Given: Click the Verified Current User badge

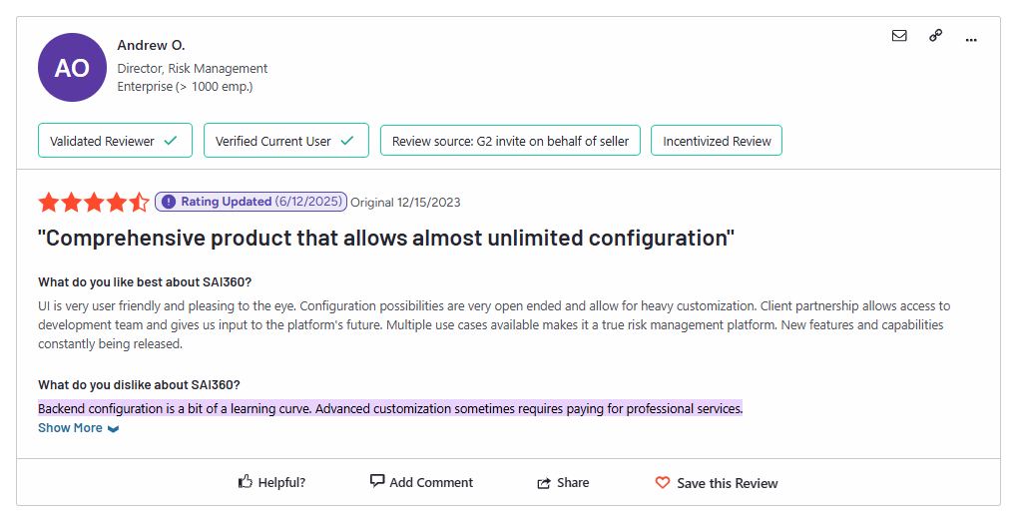Looking at the screenshot, I should click(x=285, y=141).
